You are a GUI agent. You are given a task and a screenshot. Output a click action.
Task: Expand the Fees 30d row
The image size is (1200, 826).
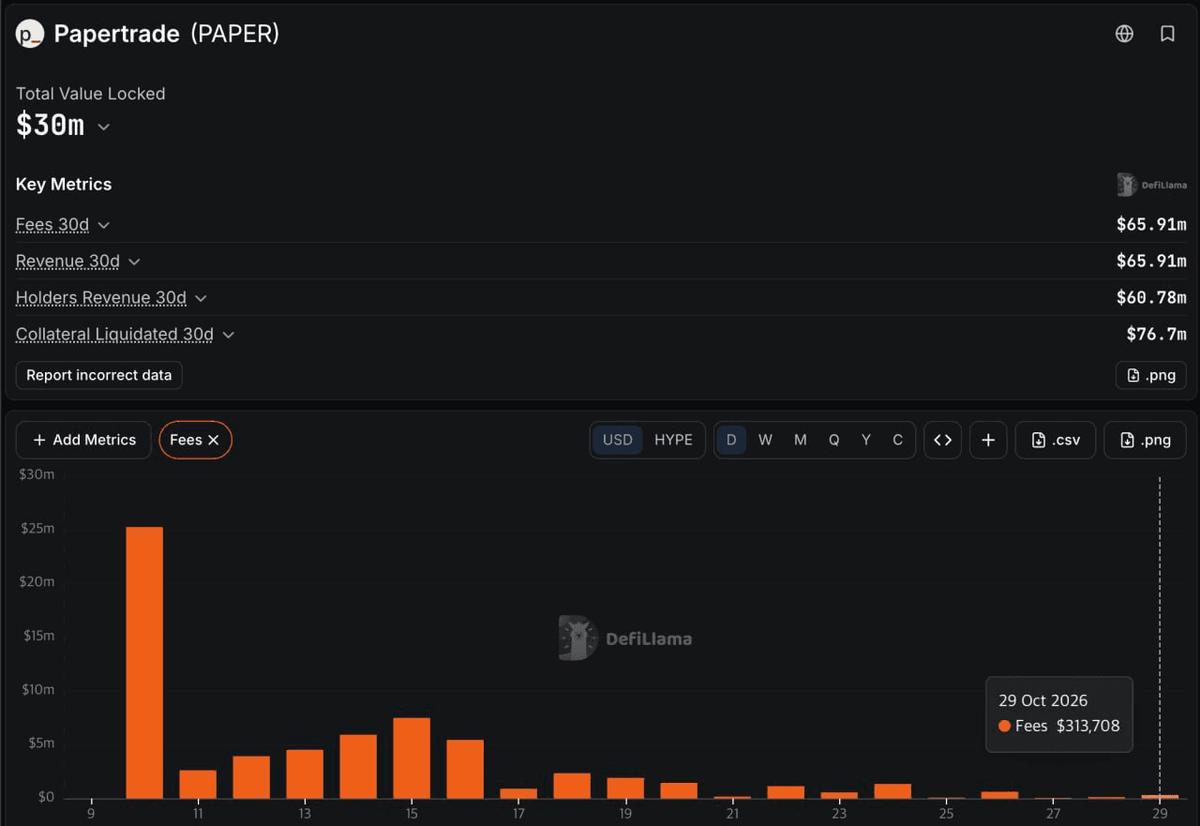point(103,225)
